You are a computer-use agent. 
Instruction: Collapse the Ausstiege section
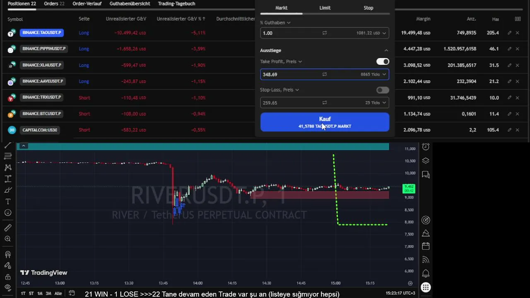386,50
